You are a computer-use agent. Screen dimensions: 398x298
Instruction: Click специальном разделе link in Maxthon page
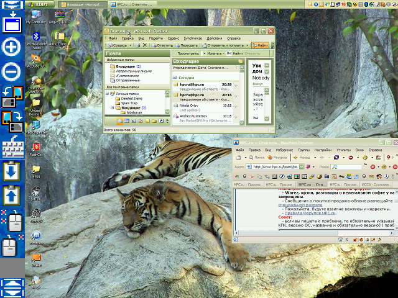[300, 205]
